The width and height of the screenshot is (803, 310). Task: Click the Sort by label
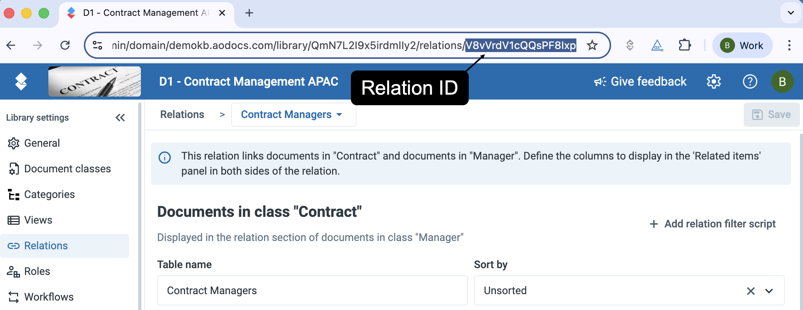491,265
